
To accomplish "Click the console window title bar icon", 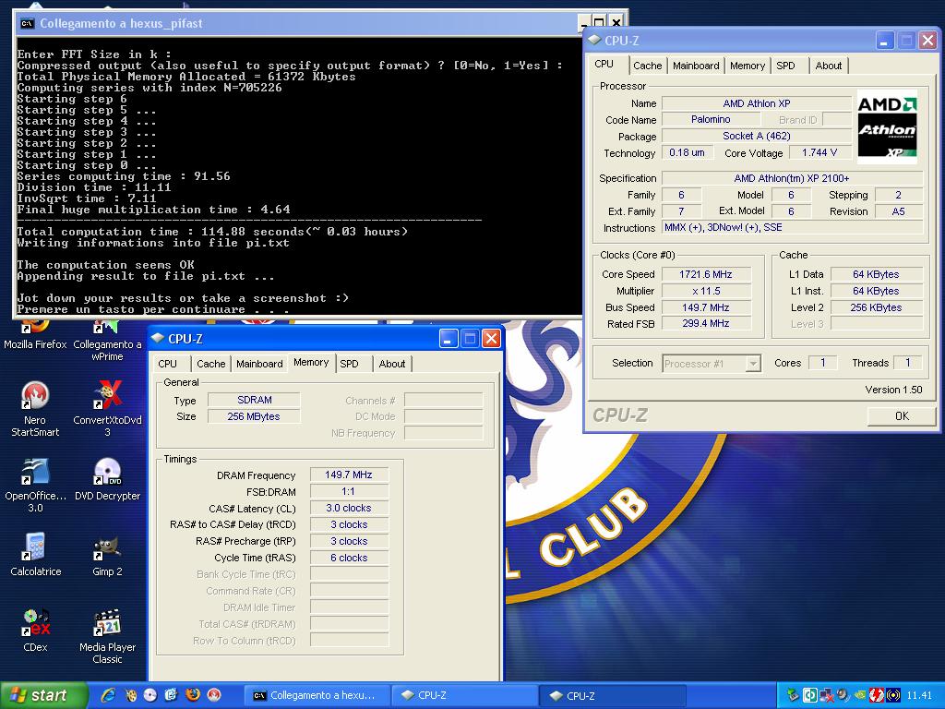I will [x=27, y=23].
